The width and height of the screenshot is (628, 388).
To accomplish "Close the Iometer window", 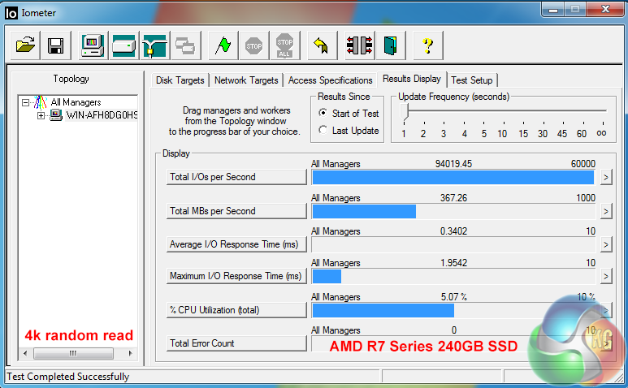I will pos(605,9).
